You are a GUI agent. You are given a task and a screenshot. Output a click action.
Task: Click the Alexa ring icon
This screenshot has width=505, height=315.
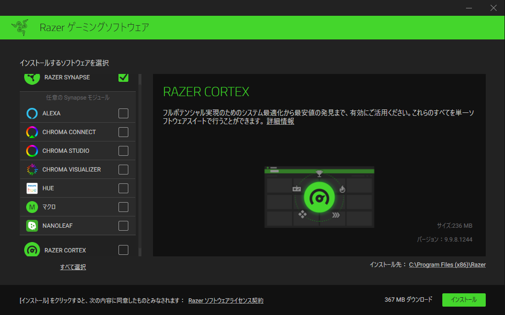(32, 113)
